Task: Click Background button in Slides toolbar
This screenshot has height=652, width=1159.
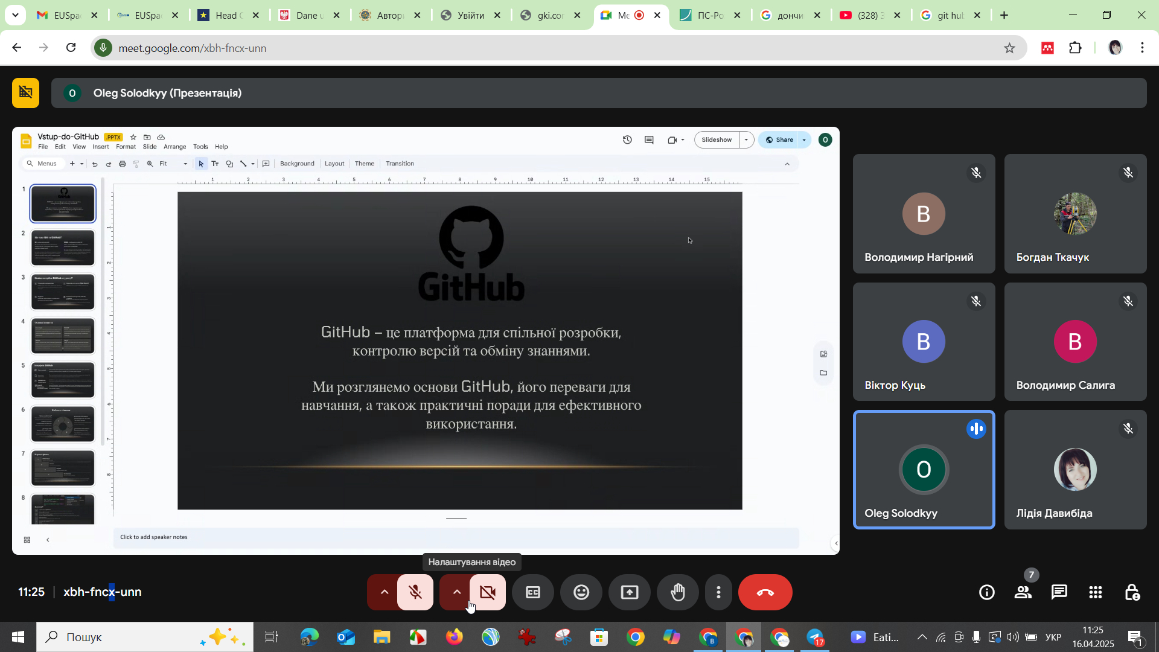Action: [x=297, y=164]
